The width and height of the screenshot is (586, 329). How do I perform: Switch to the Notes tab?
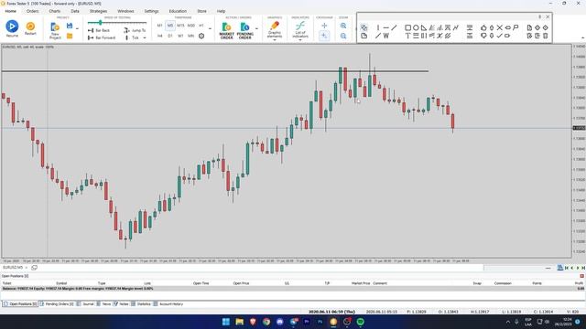(121, 304)
